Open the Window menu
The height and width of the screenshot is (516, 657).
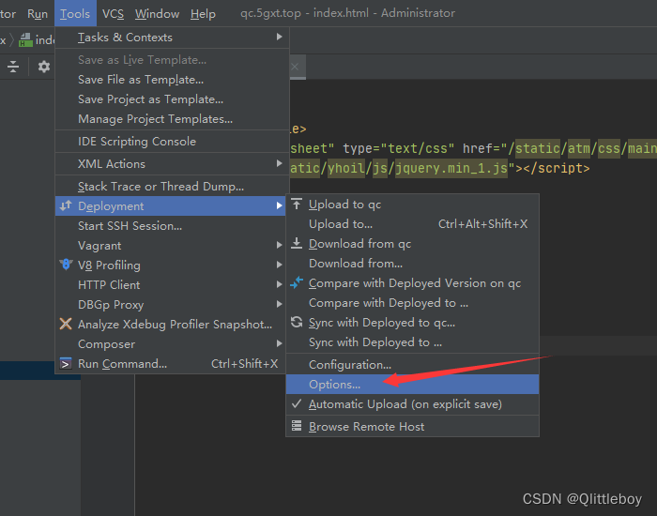[157, 13]
